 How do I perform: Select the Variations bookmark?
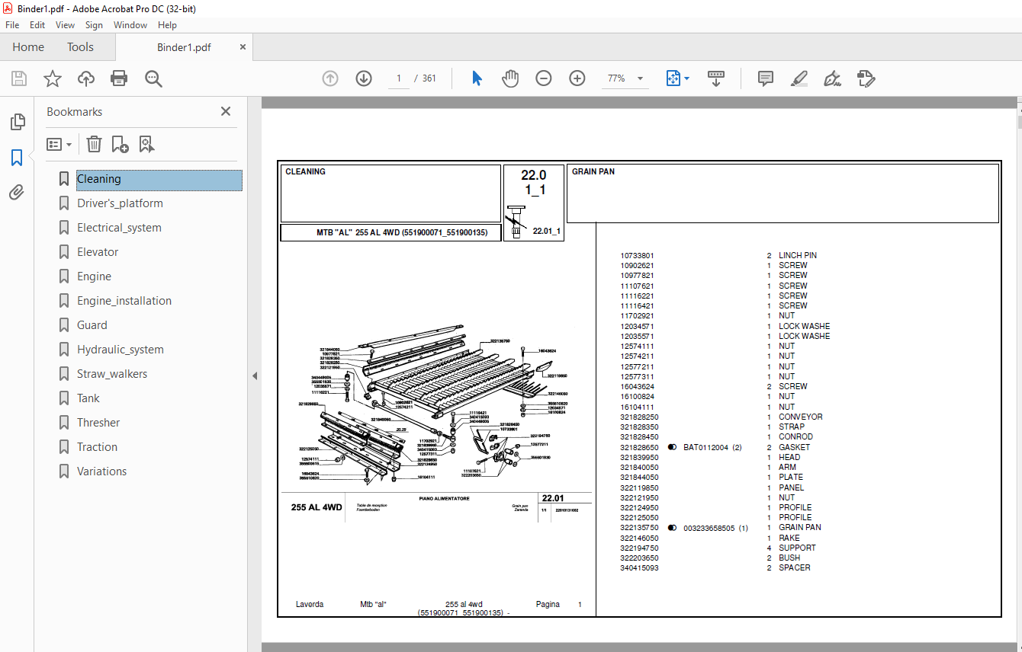(102, 471)
